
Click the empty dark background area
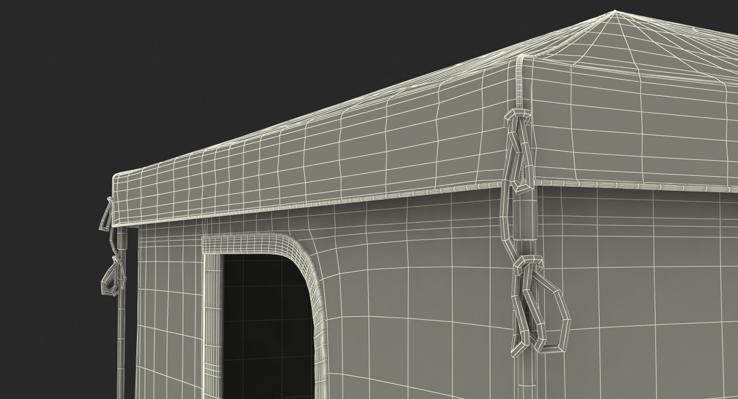coord(154,77)
